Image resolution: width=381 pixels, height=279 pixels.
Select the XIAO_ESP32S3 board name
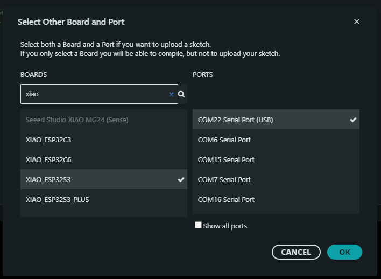pos(48,179)
